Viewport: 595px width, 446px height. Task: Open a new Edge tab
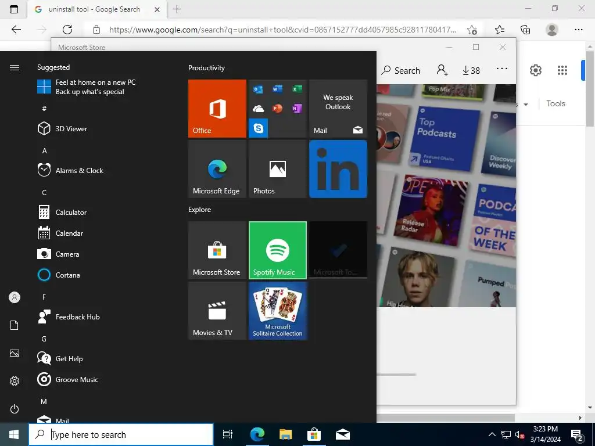(177, 9)
